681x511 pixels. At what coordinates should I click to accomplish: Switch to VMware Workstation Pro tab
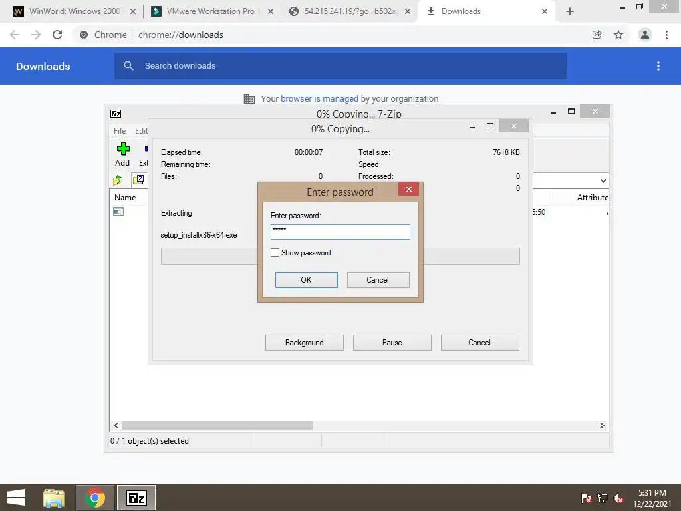pos(211,11)
